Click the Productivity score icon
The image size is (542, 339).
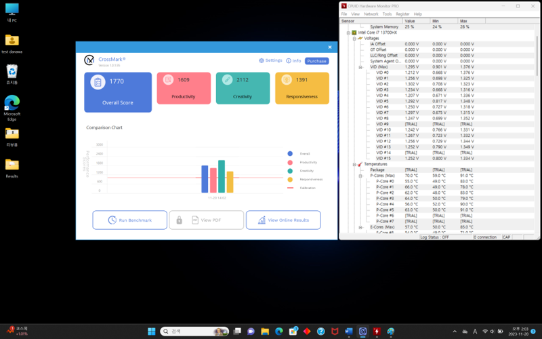pos(168,80)
